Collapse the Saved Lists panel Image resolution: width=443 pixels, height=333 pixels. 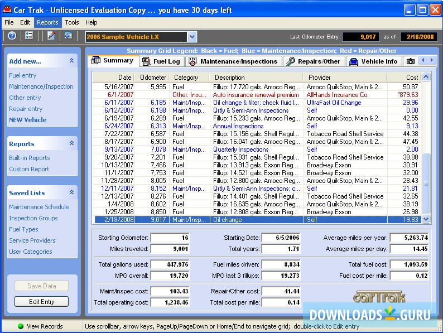click(71, 192)
